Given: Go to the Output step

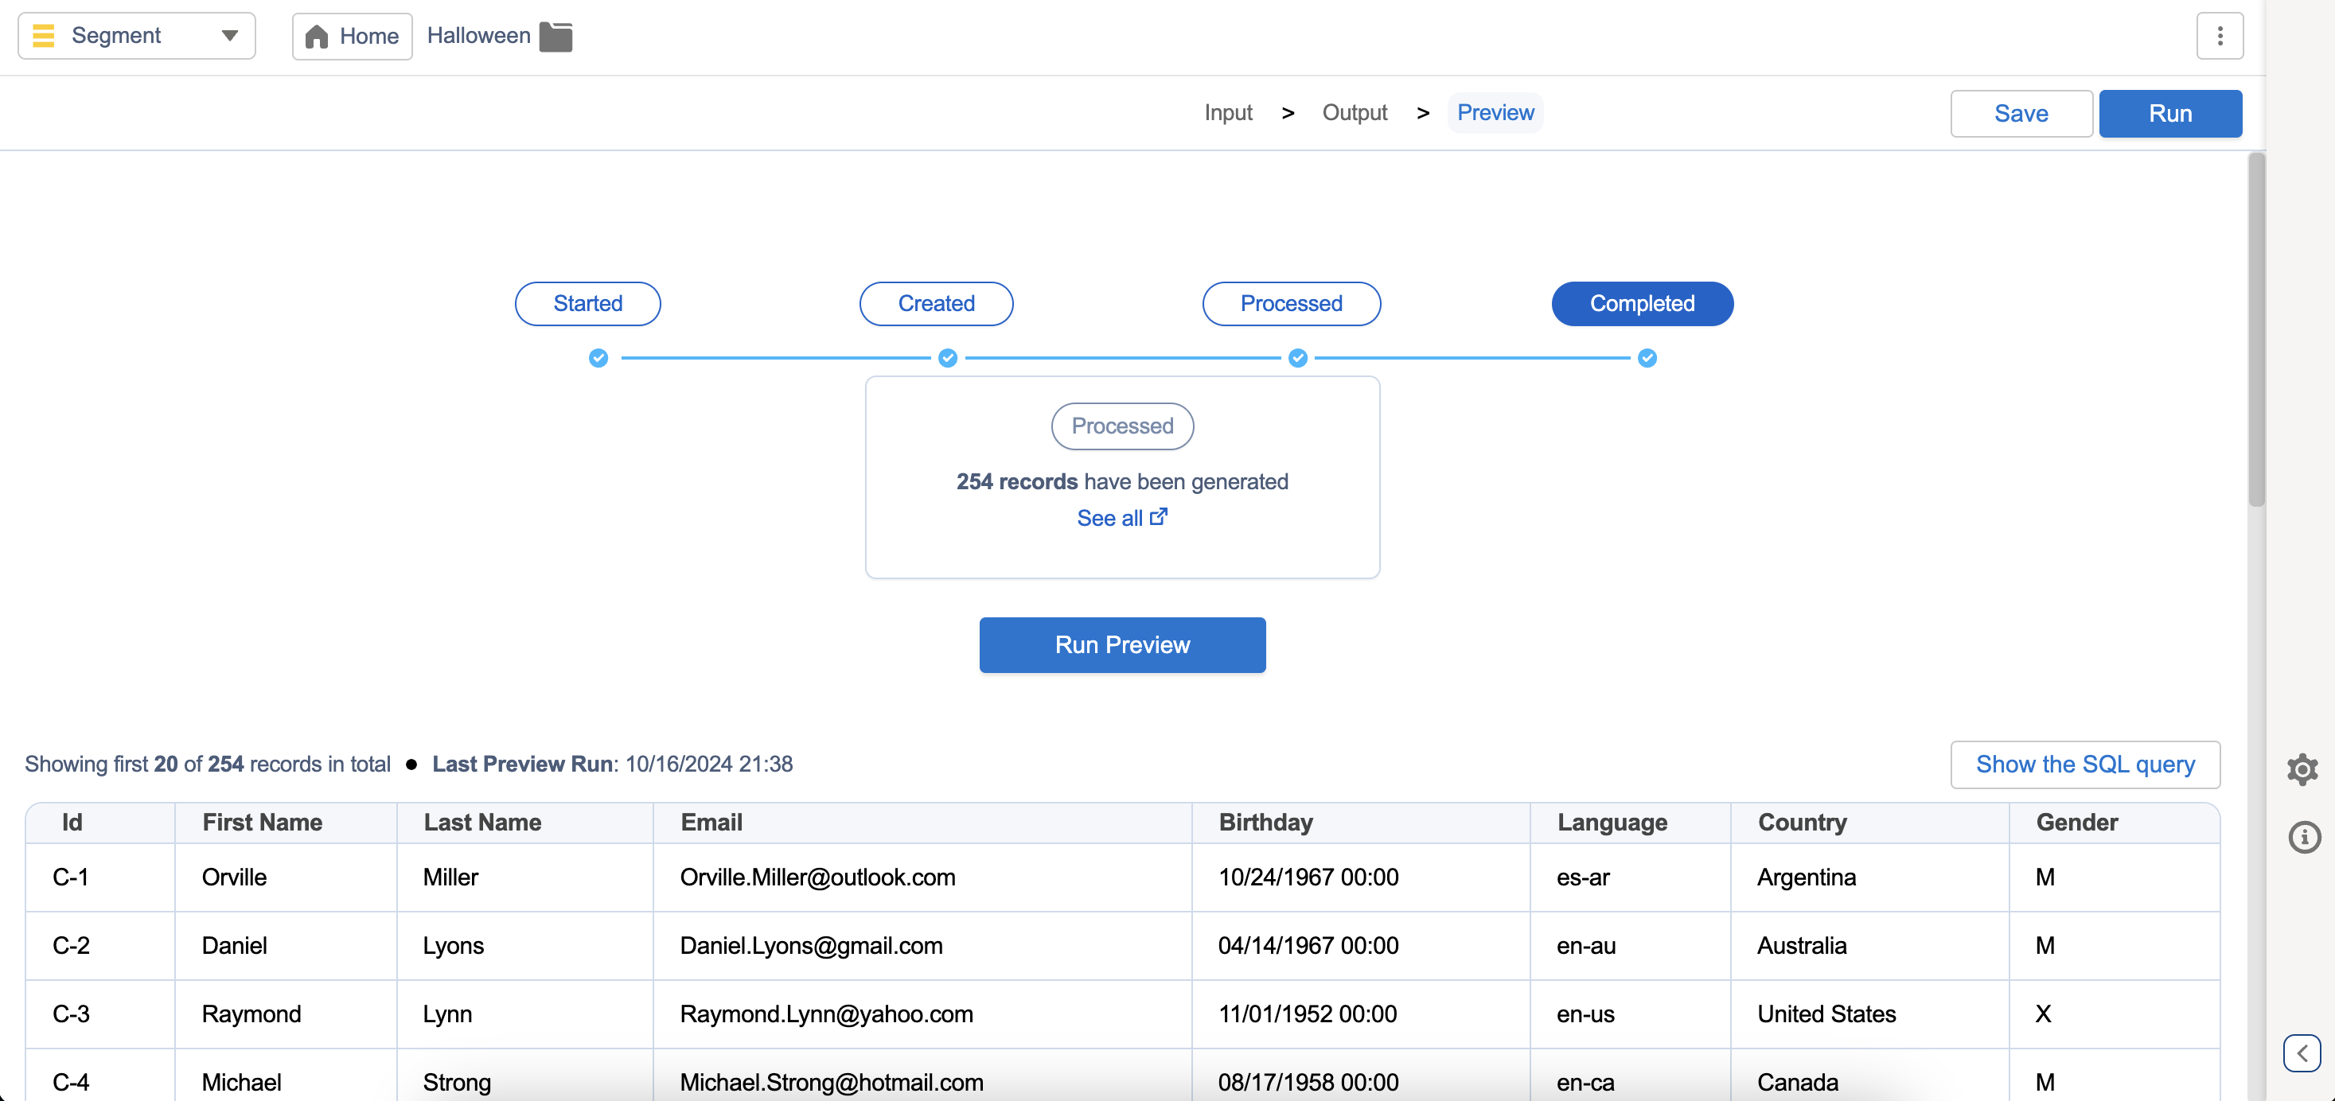Looking at the screenshot, I should pyautogui.click(x=1355, y=112).
